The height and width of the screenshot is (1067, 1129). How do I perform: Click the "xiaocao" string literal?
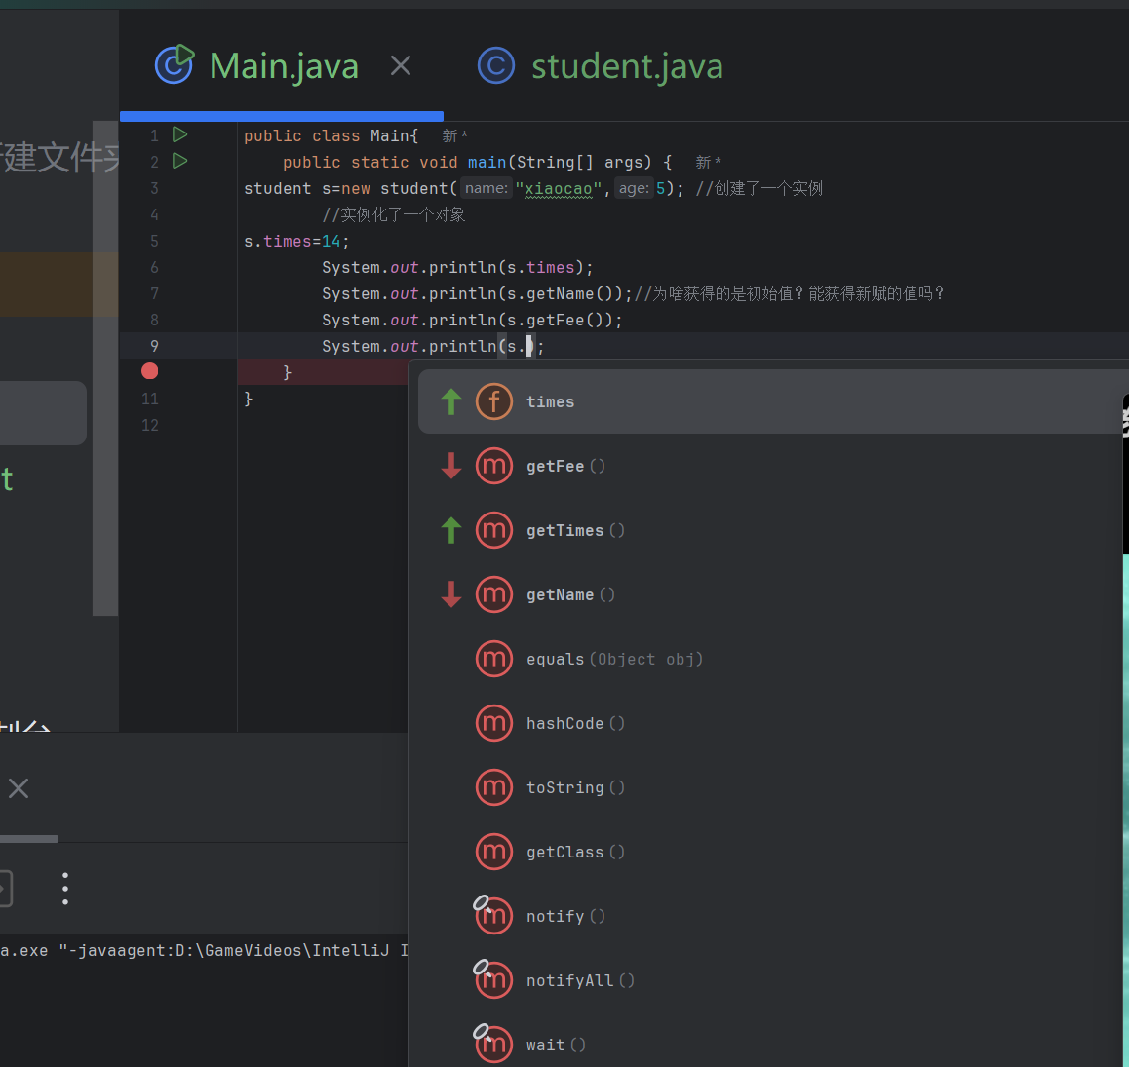tap(558, 189)
